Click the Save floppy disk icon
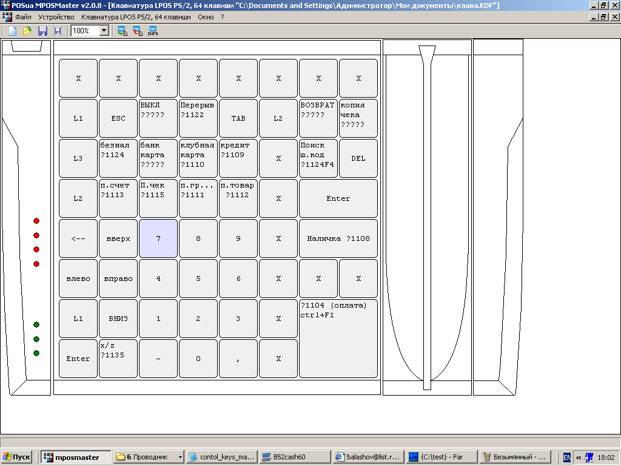 [42, 30]
